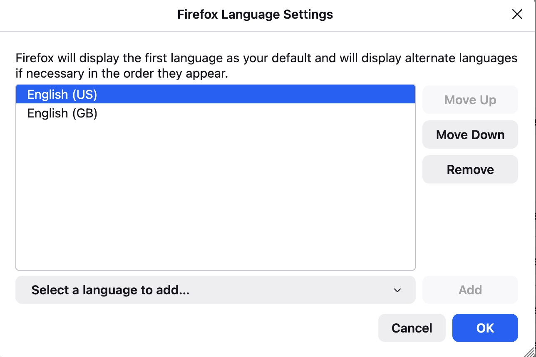536x357 pixels.
Task: Click the "Firefox Language Settings" title text
Action: click(255, 15)
